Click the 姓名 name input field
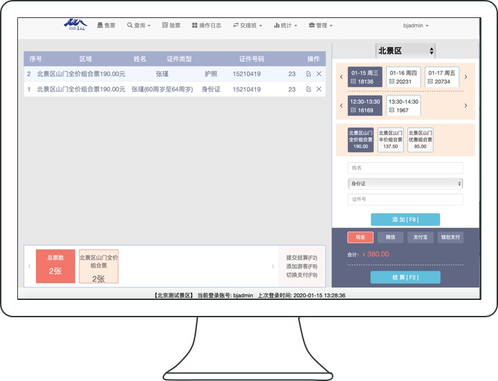498x381 pixels. click(x=405, y=168)
